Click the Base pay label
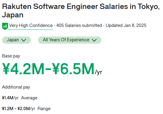 pos(11,56)
